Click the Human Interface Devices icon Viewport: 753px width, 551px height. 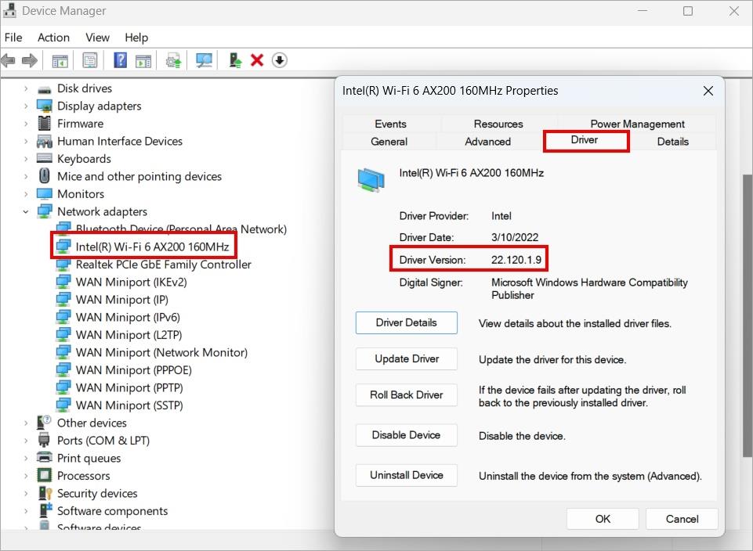click(44, 141)
